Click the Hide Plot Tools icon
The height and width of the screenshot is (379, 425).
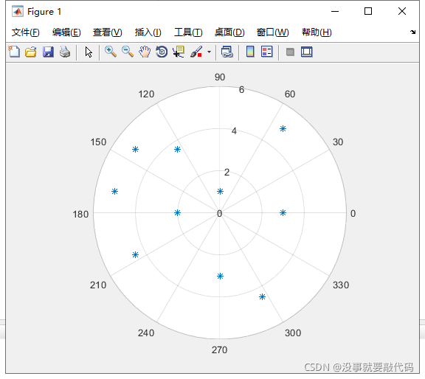coord(290,52)
